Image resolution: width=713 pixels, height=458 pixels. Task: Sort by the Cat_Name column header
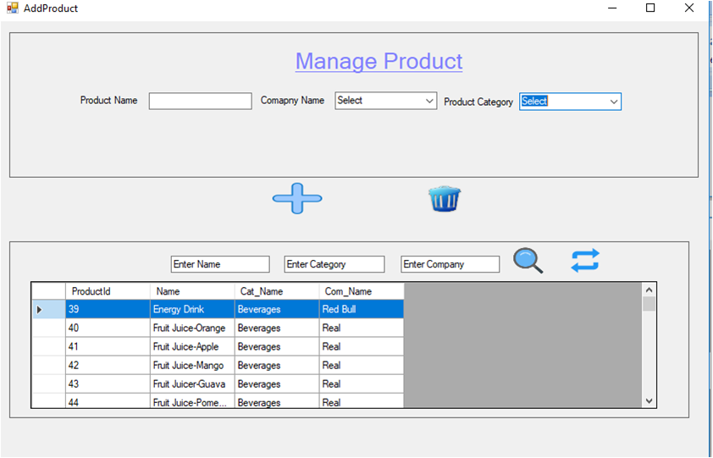[x=277, y=291]
